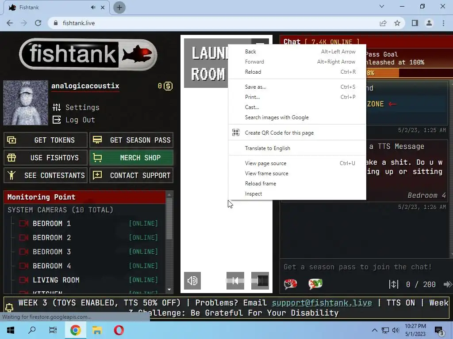Click CONTACT SUPPORT button
453x339 pixels.
131,175
